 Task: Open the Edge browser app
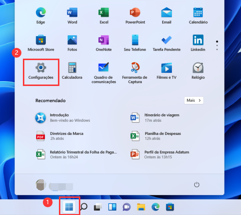[x=40, y=16]
